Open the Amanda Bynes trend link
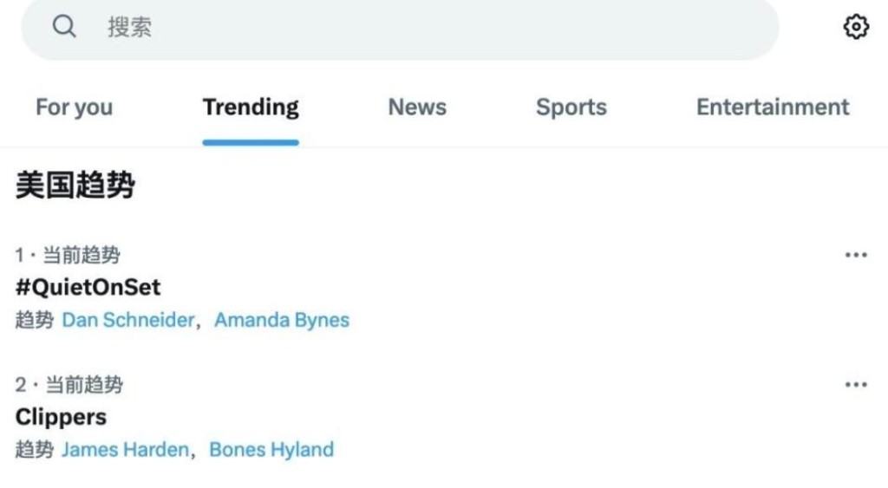The image size is (888, 488). tap(282, 320)
